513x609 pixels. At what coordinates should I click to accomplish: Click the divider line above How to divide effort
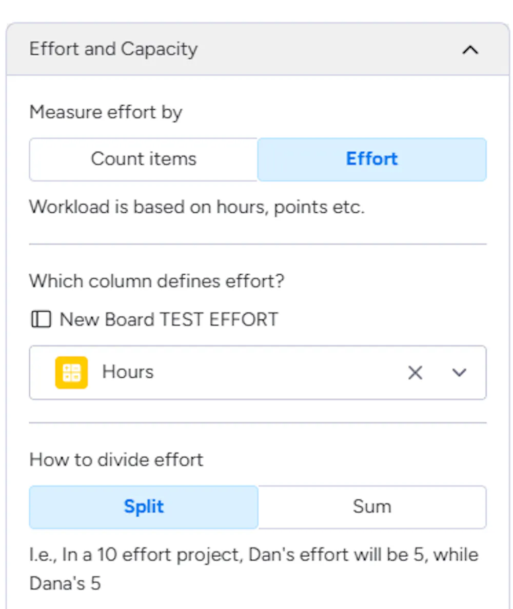pyautogui.click(x=258, y=423)
